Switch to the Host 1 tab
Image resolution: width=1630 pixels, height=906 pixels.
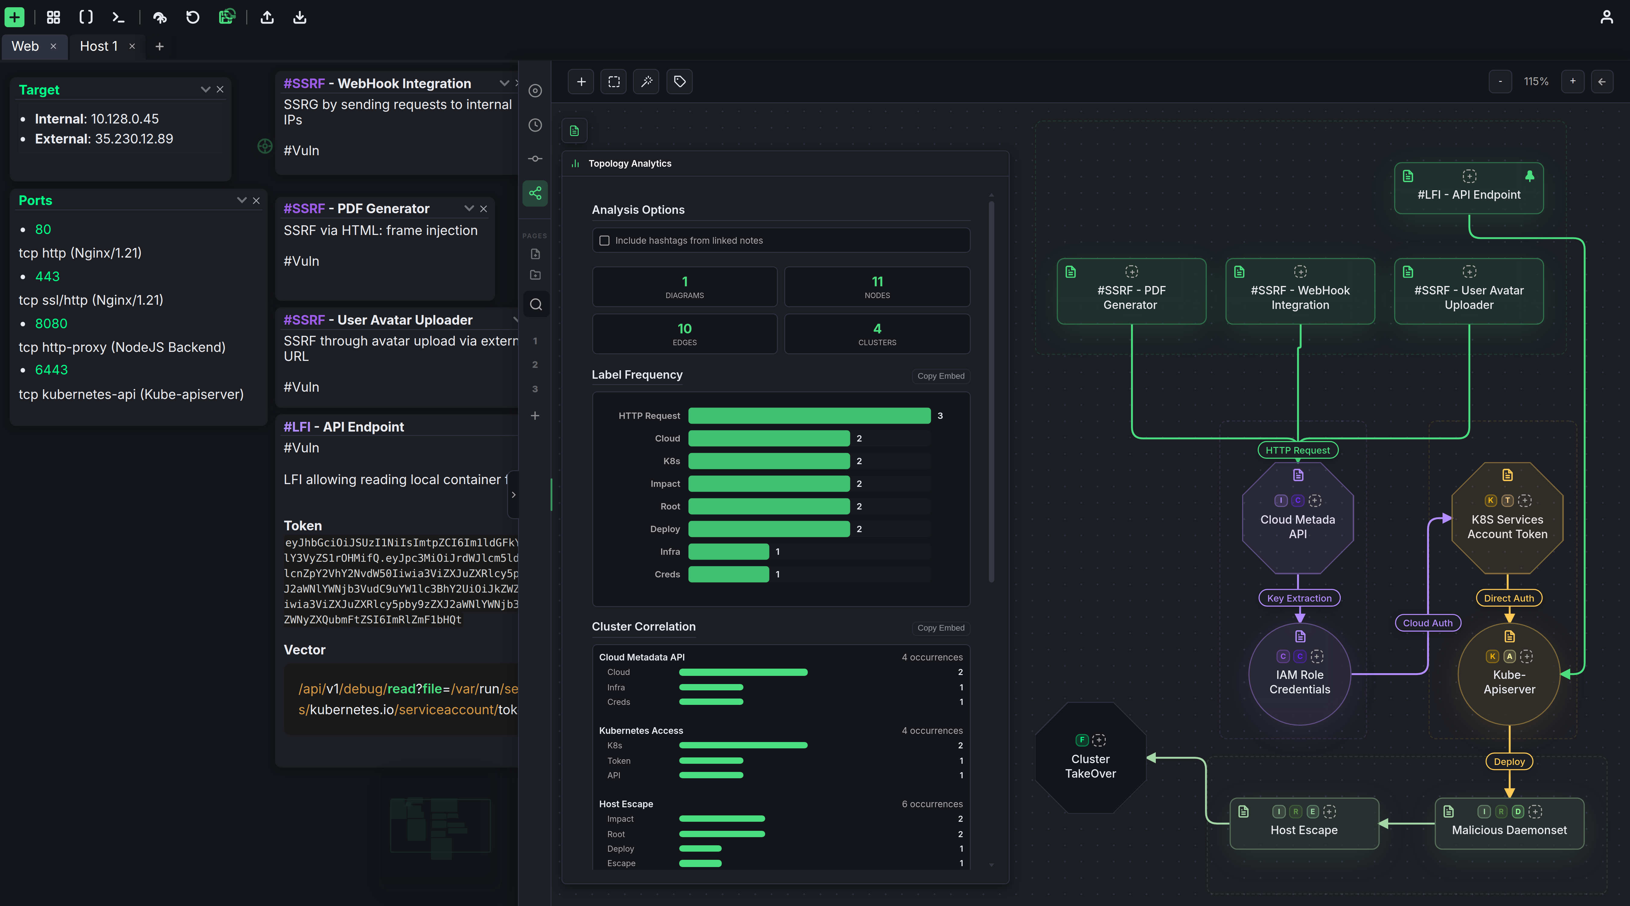(x=99, y=46)
